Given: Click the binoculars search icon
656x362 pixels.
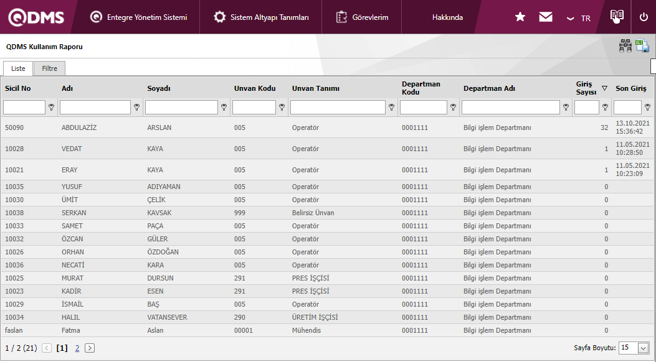Looking at the screenshot, I should pyautogui.click(x=625, y=46).
